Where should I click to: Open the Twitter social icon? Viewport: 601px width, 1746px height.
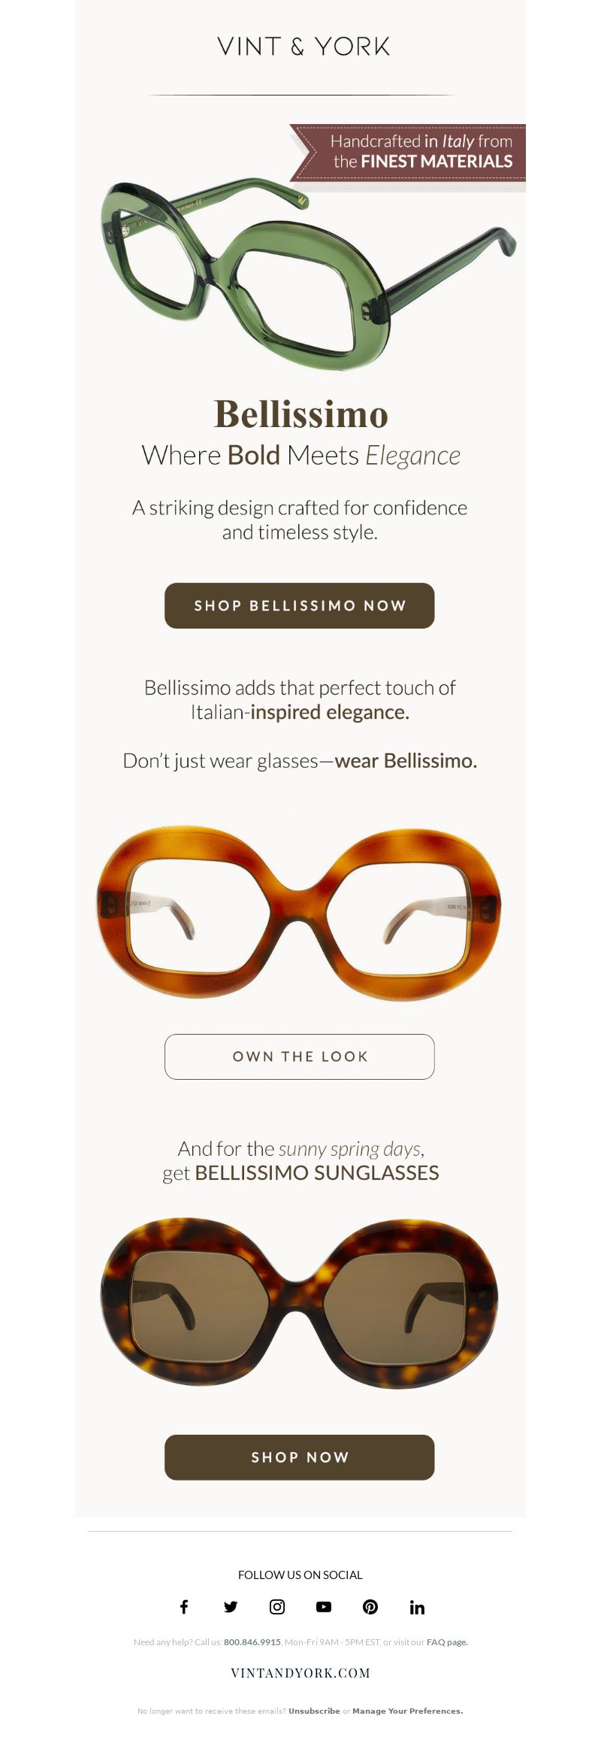[231, 1607]
